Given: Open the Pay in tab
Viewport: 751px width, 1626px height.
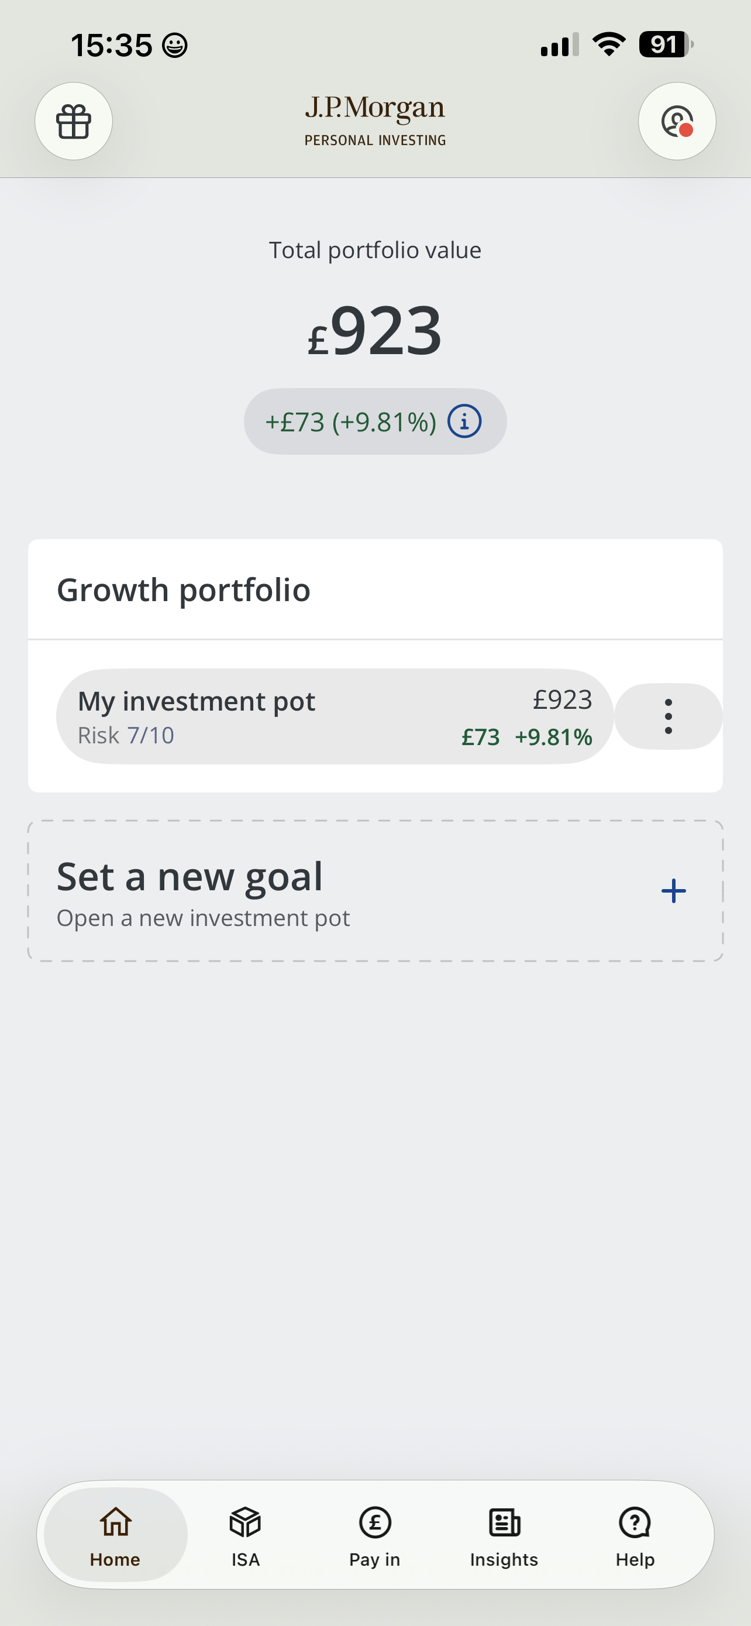Looking at the screenshot, I should pyautogui.click(x=375, y=1535).
